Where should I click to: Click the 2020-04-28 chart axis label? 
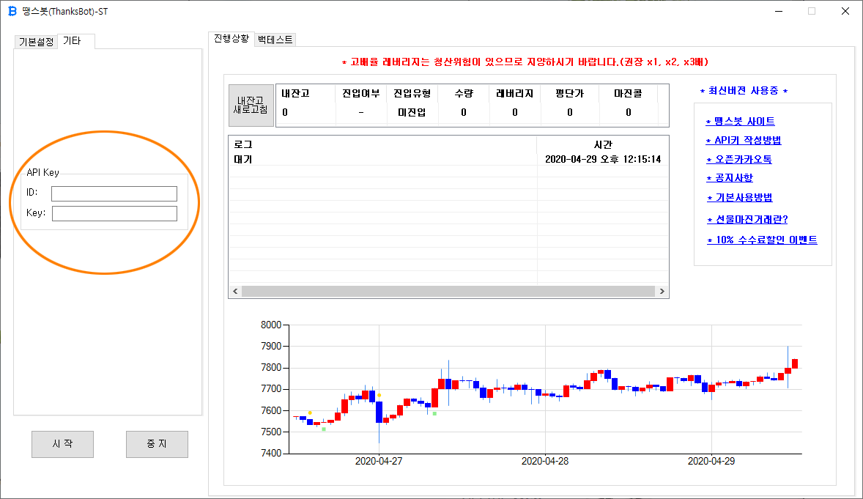(x=545, y=461)
